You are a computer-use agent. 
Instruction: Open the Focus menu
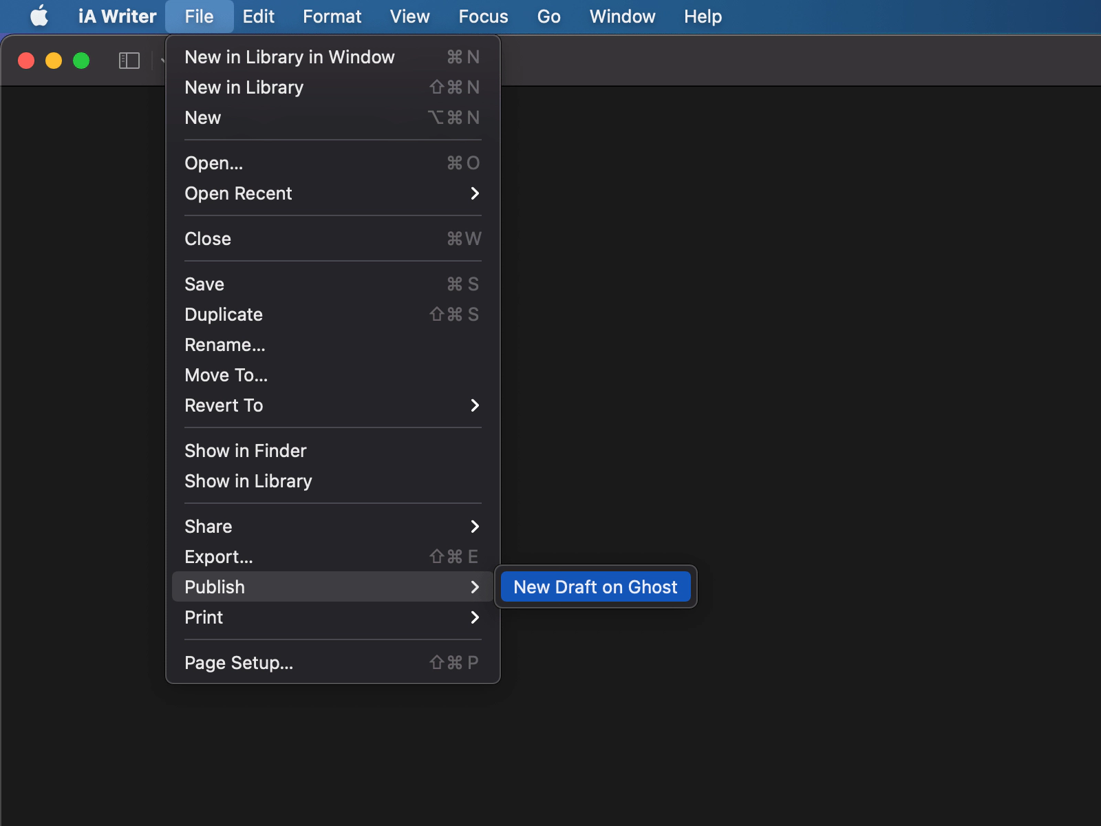pos(483,17)
